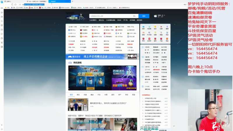Open the NOW直播 link
Image resolution: width=233 pixels, height=131 pixels.
pos(83,47)
